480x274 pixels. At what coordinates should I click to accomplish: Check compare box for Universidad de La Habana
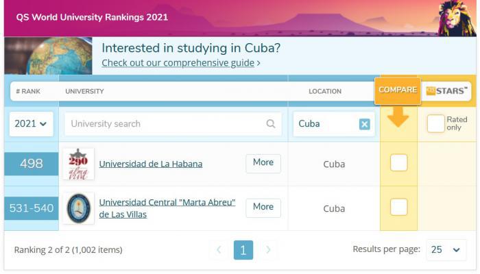[x=398, y=163]
